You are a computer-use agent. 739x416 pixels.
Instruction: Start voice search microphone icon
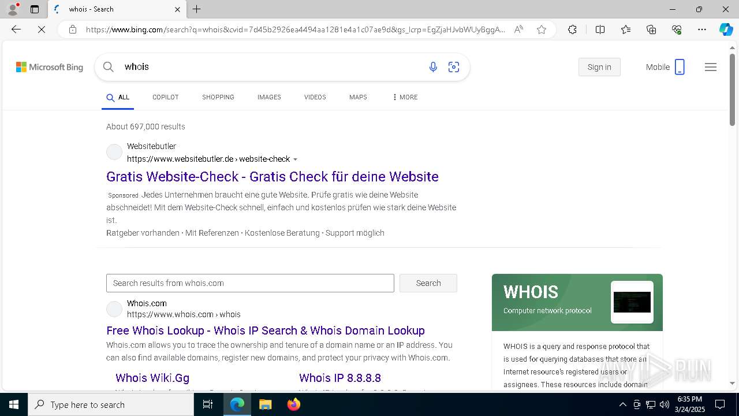(433, 67)
